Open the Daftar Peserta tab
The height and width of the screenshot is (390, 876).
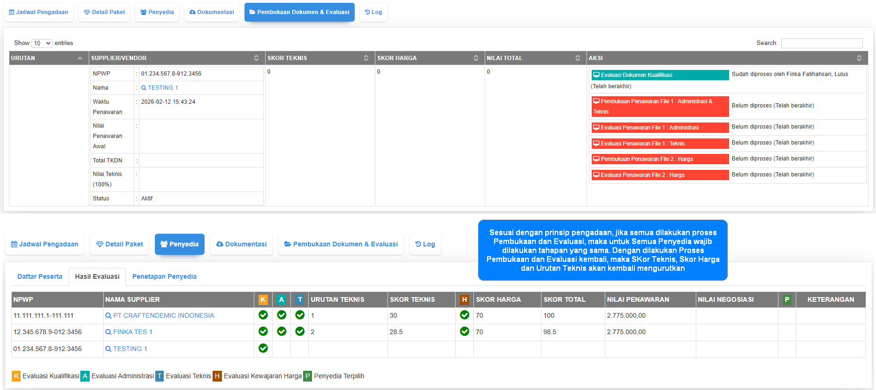point(40,276)
